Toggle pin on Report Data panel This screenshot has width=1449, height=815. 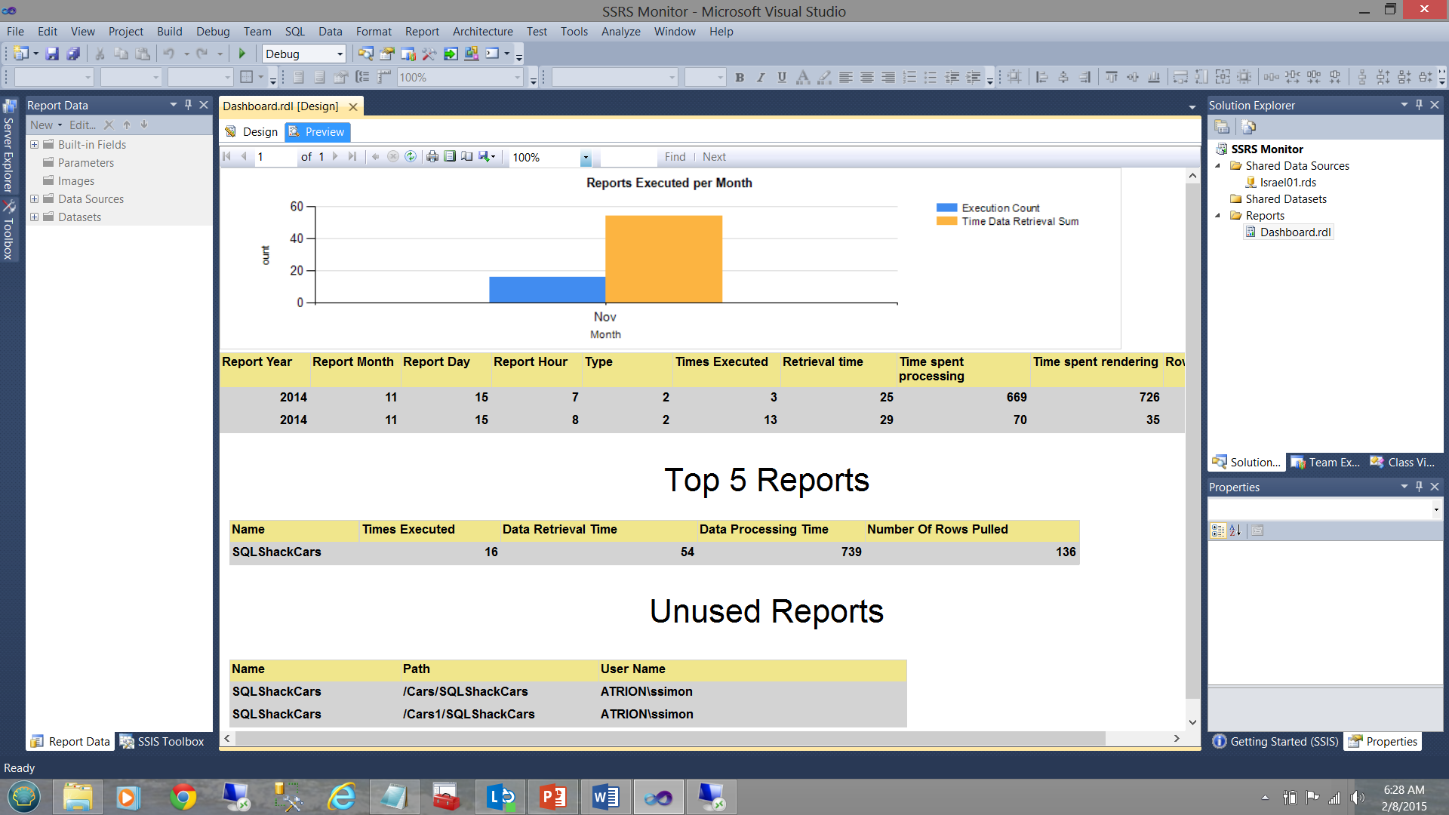pos(189,105)
